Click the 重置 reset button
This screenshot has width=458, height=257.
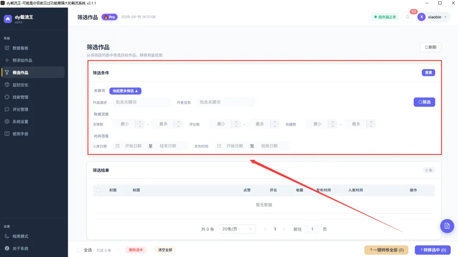click(428, 72)
